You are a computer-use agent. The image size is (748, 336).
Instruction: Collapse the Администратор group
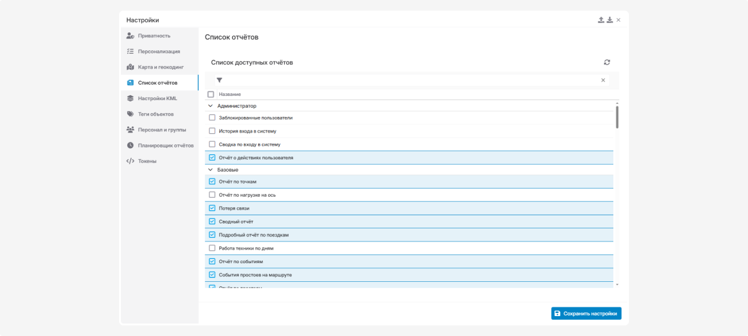211,106
